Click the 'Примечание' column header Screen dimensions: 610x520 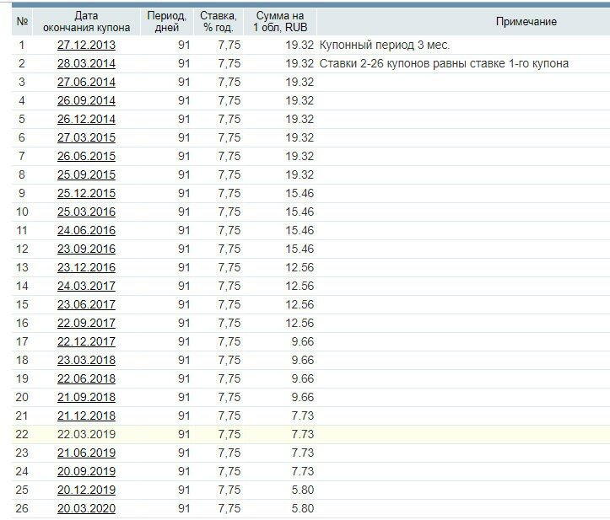click(x=526, y=21)
